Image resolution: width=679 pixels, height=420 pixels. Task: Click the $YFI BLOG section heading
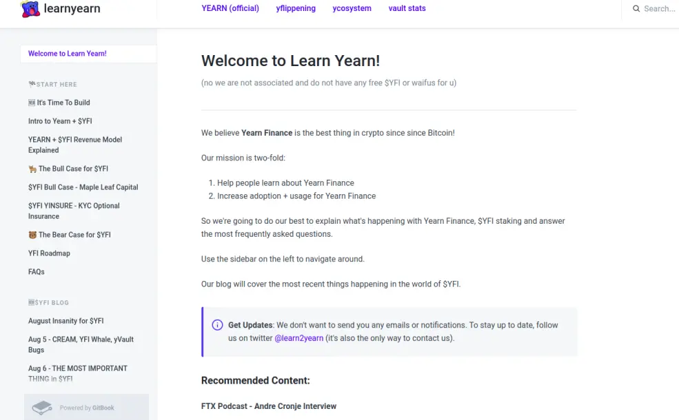pyautogui.click(x=48, y=303)
